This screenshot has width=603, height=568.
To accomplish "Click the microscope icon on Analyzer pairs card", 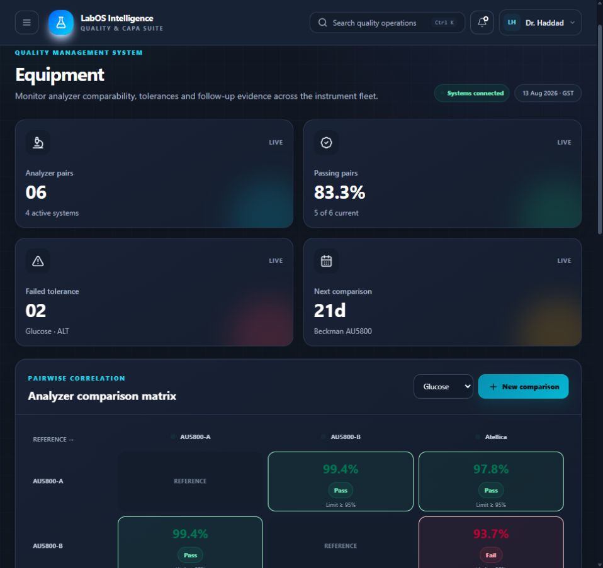I will tap(38, 143).
